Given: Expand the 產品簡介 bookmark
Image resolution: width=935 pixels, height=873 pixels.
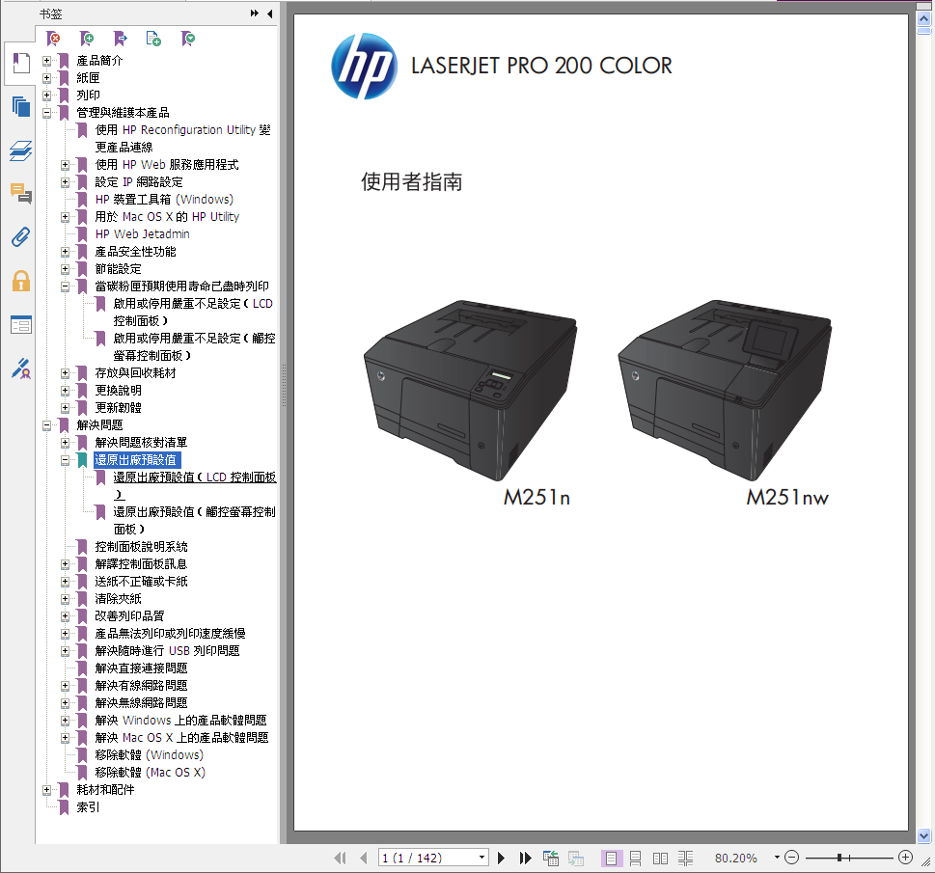Looking at the screenshot, I should 46,61.
